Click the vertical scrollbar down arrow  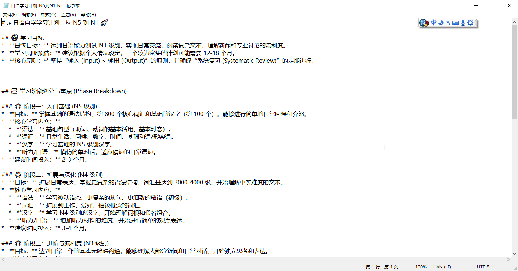[515, 254]
